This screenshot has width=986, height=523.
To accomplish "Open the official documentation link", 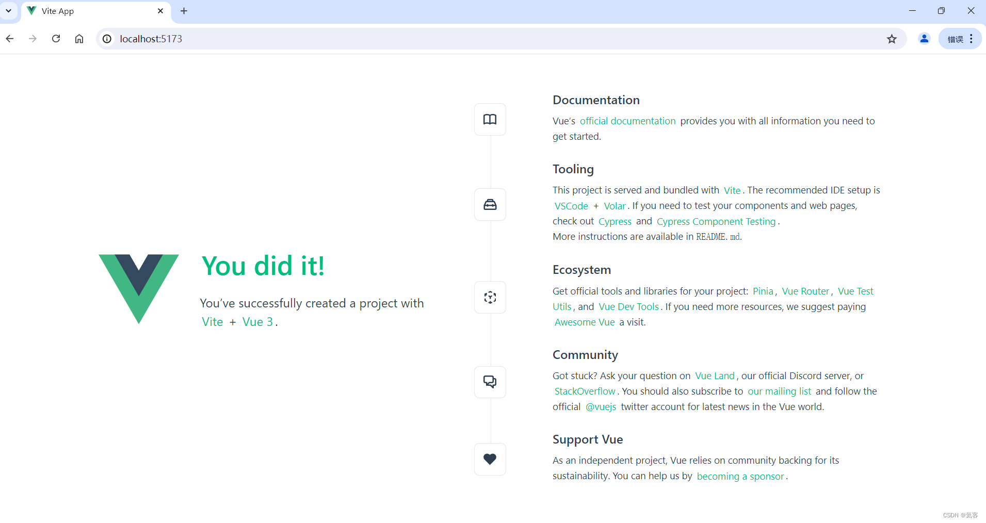I will (627, 121).
